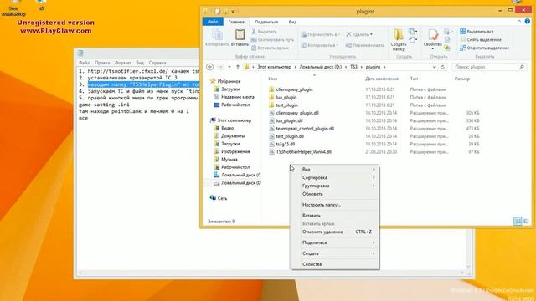
Task: Click Отменить удаление in context menu
Action: coord(335,232)
